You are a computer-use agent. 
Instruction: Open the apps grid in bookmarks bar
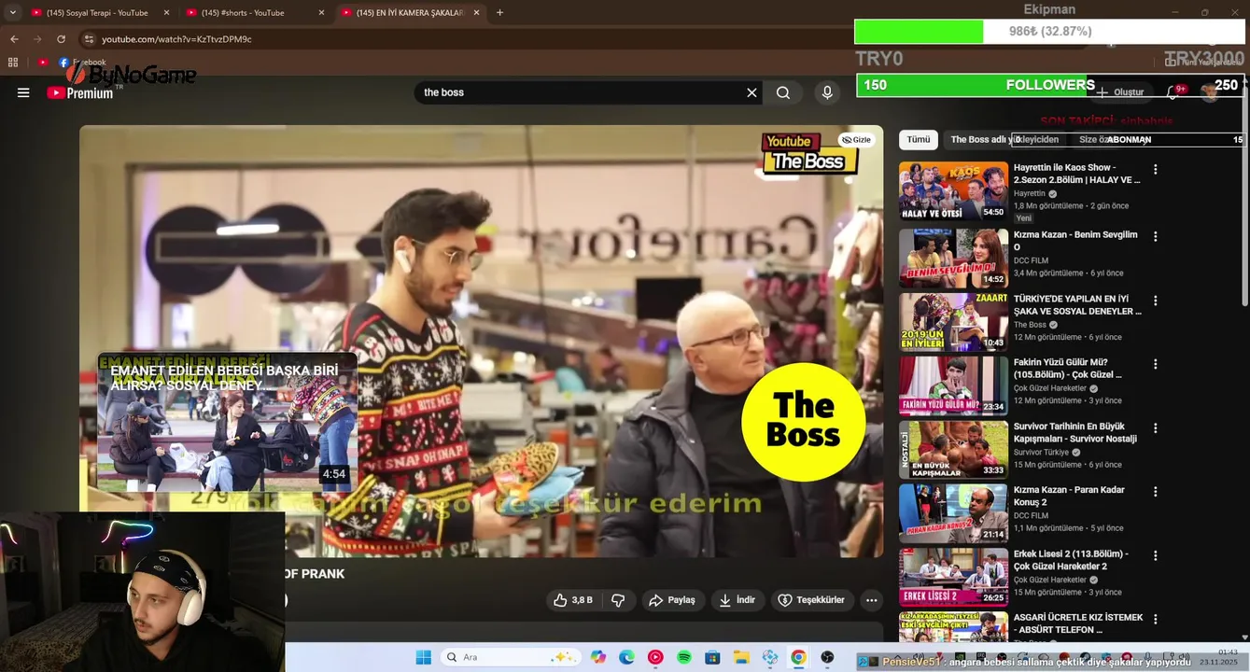click(x=13, y=63)
